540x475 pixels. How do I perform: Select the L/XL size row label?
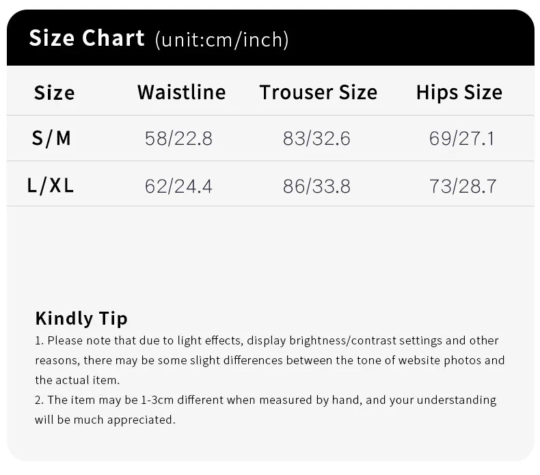click(51, 185)
